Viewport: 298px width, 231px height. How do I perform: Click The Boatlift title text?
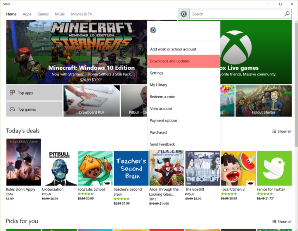[x=195, y=189]
